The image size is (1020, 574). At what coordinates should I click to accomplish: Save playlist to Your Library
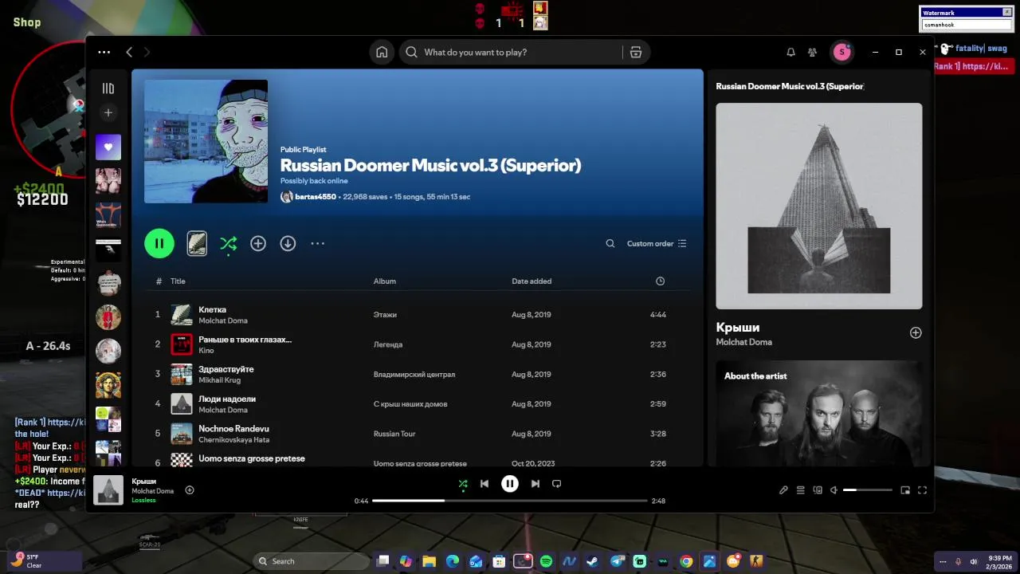click(258, 243)
